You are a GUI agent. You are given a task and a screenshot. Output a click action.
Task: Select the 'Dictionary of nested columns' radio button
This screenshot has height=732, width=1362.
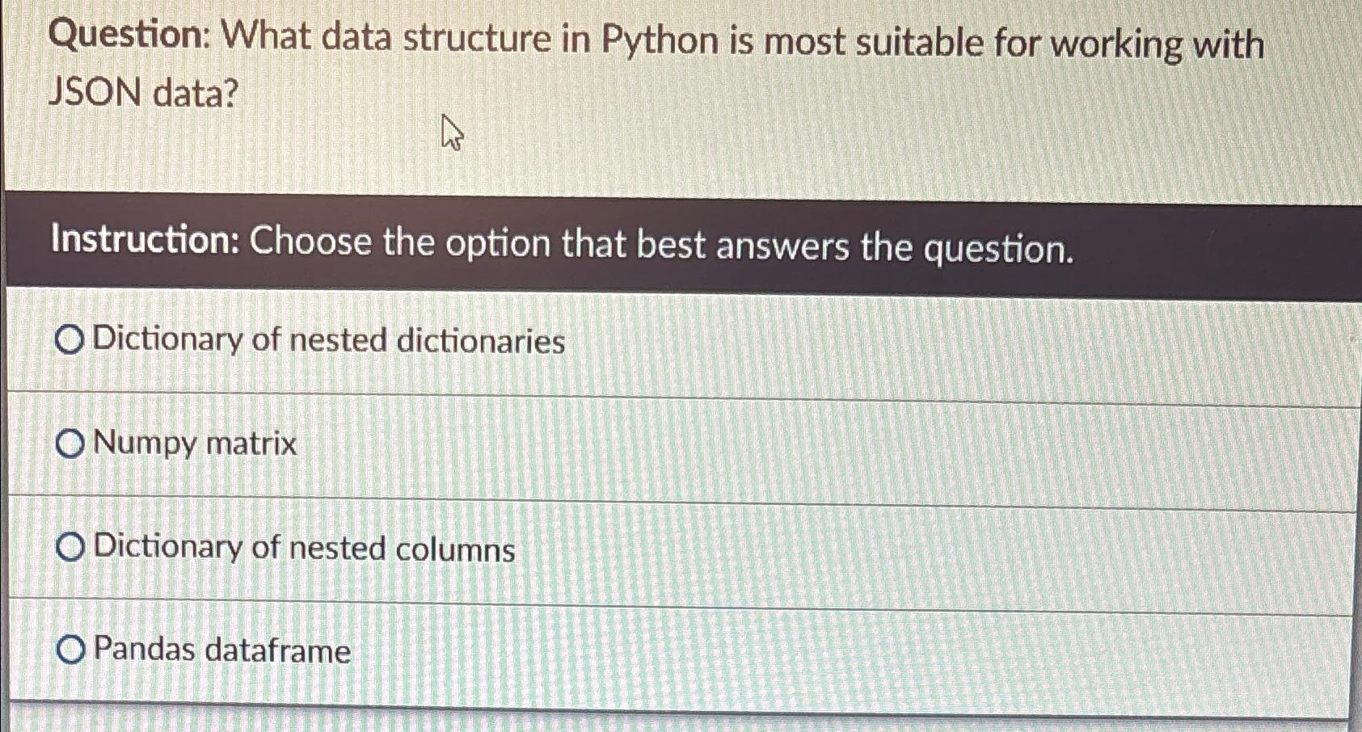click(x=71, y=549)
